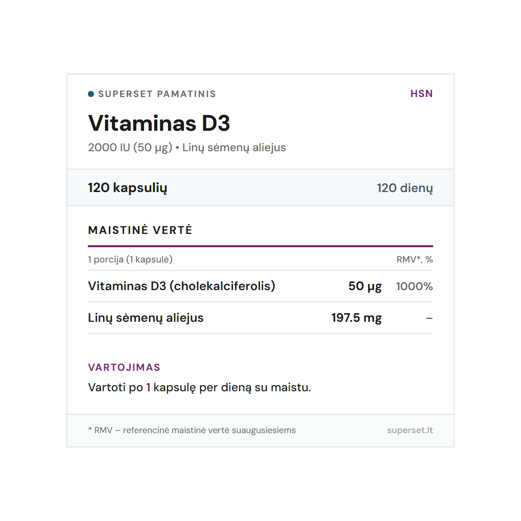Click the MAISTINĖ VERTĖ section heading
Viewport: 521px width, 521px height.
[140, 230]
